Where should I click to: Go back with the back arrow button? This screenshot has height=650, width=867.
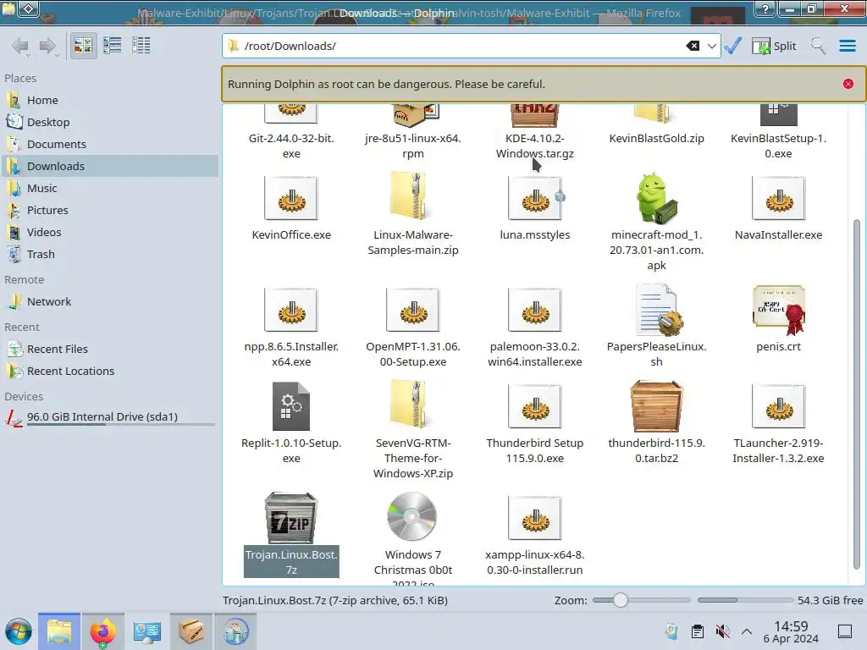(20, 46)
